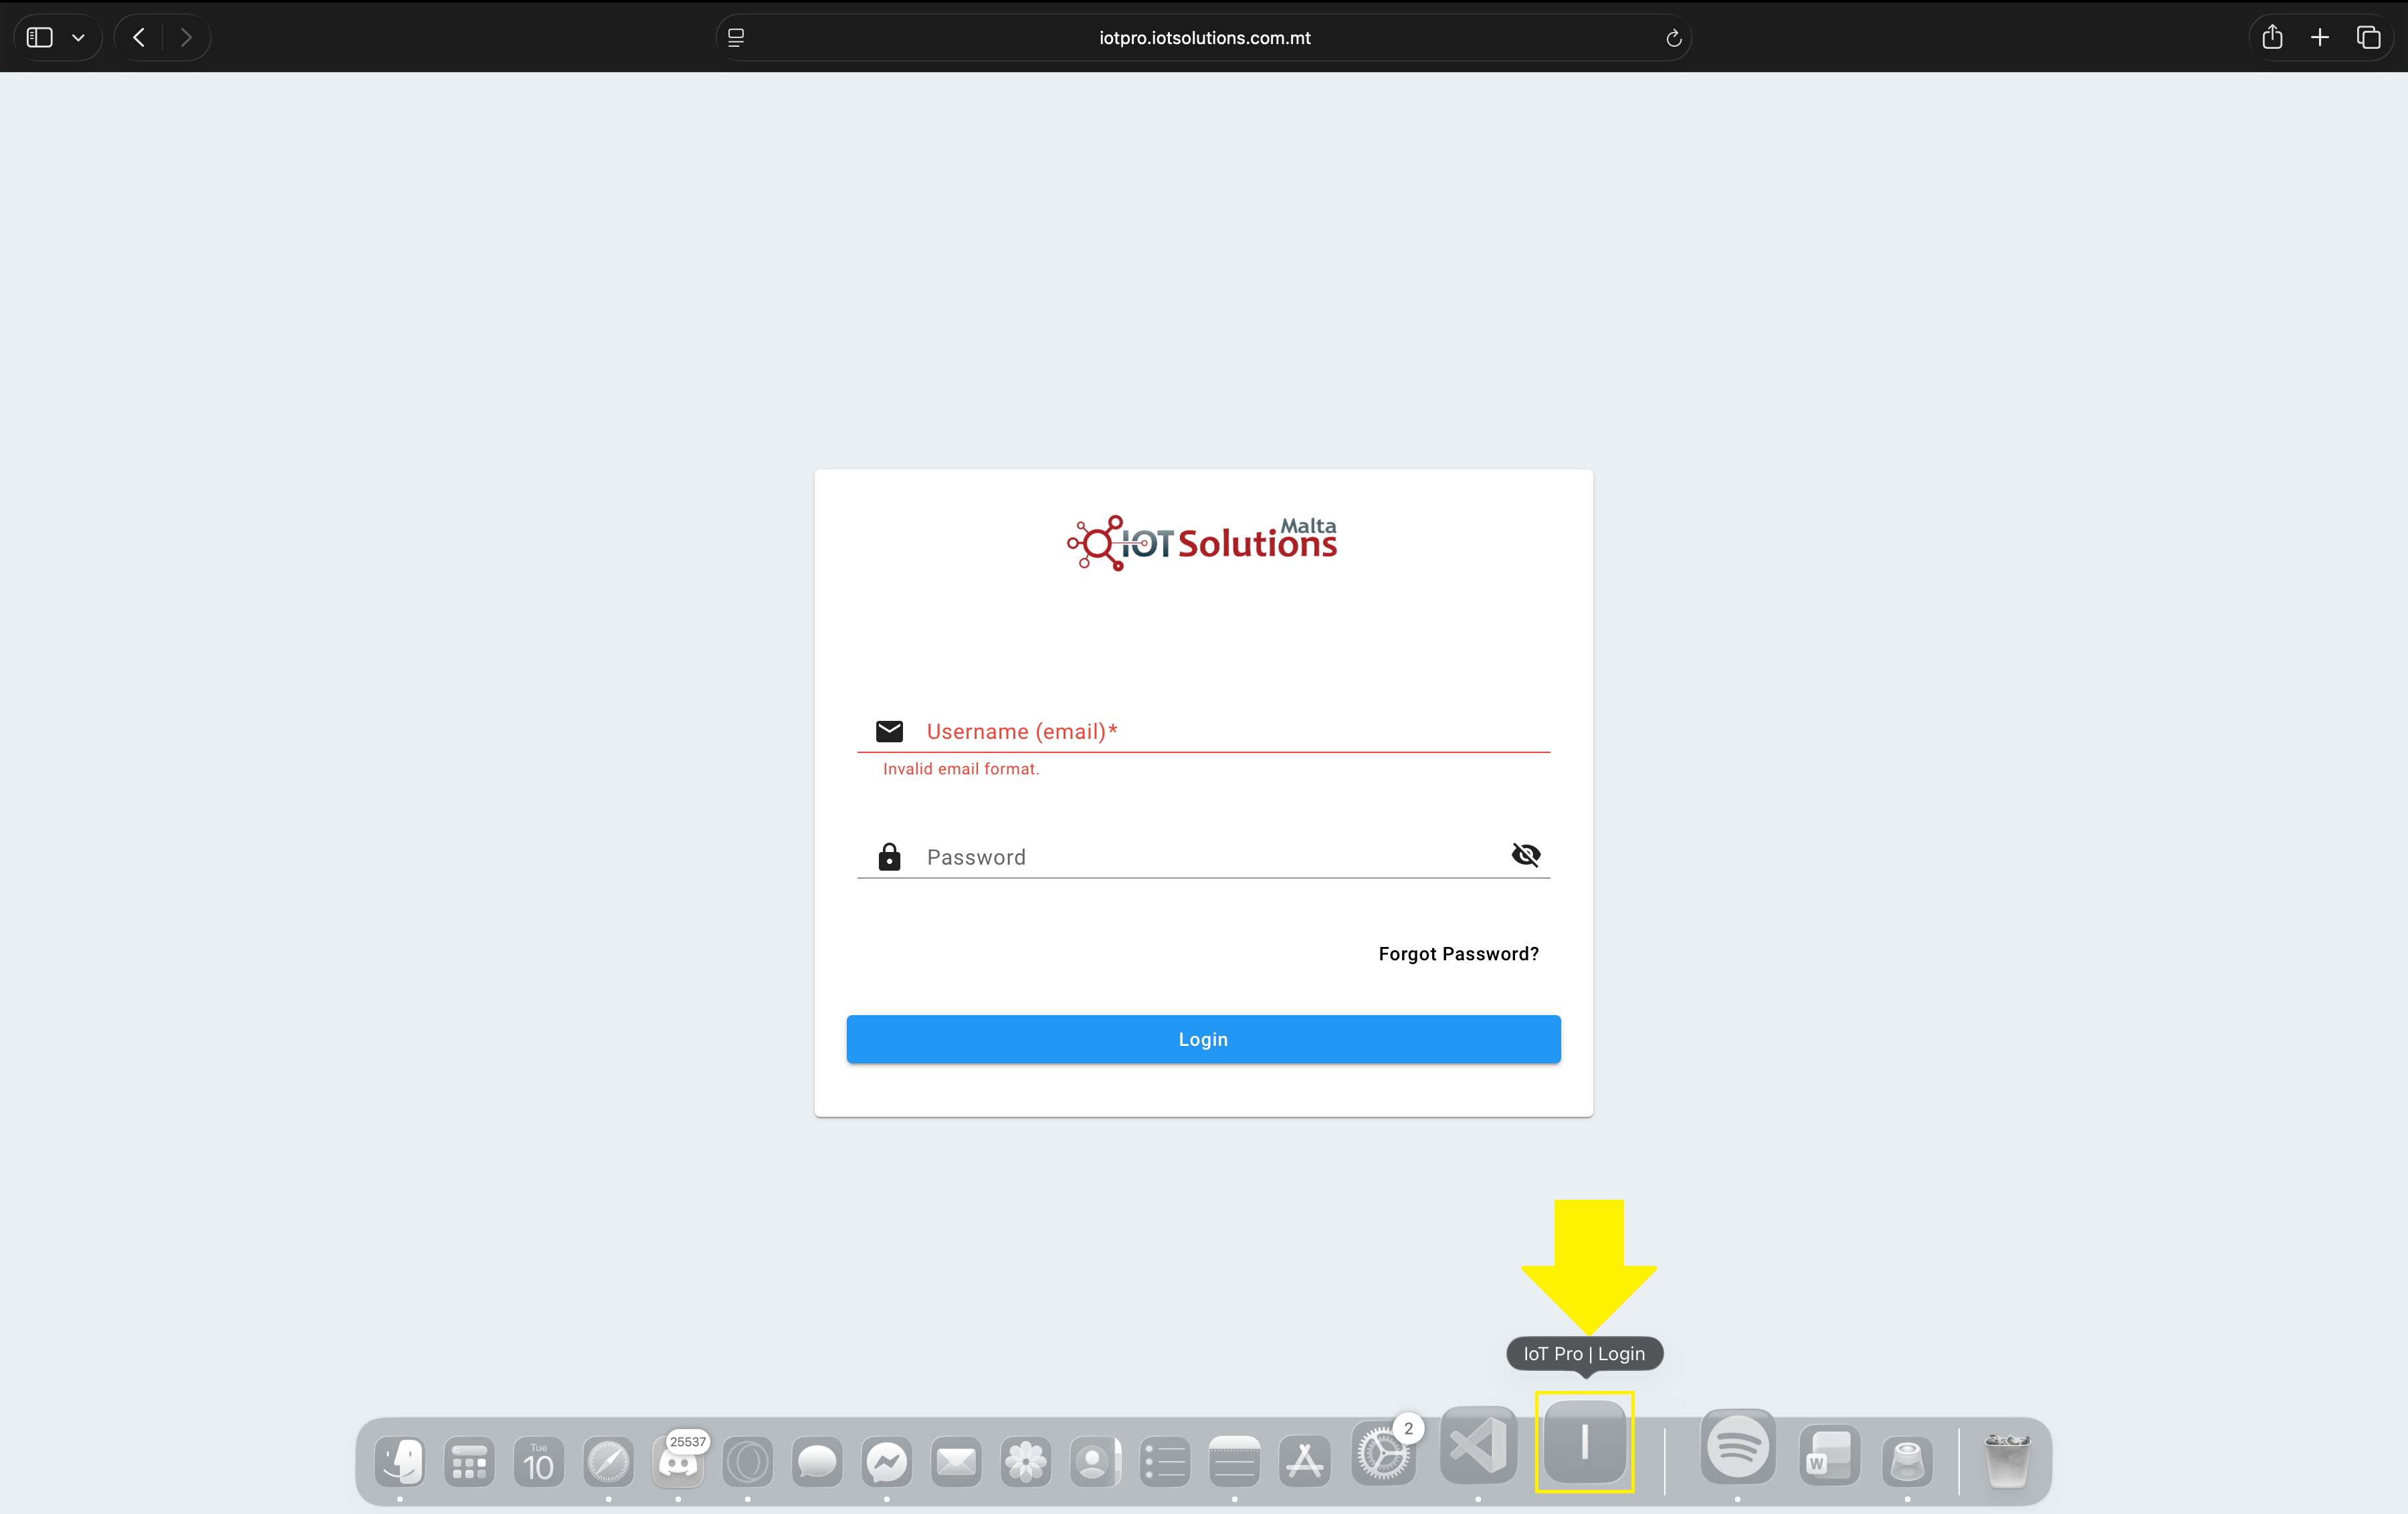Image resolution: width=2408 pixels, height=1514 pixels.
Task: Go forward to the next page
Action: click(186, 38)
